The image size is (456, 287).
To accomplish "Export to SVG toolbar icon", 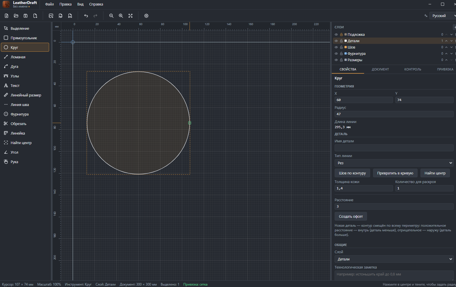I will point(70,16).
